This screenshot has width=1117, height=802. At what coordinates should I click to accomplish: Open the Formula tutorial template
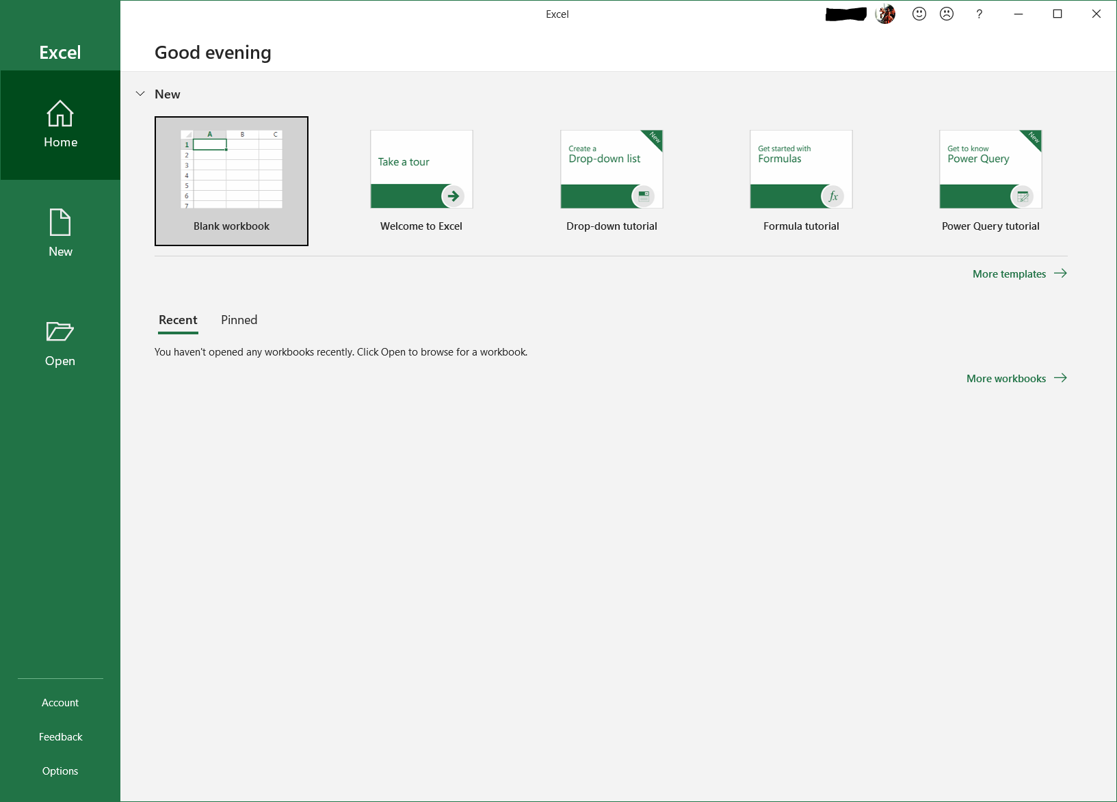(x=801, y=181)
